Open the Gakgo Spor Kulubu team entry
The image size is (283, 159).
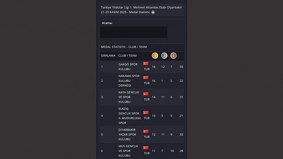tap(128, 67)
